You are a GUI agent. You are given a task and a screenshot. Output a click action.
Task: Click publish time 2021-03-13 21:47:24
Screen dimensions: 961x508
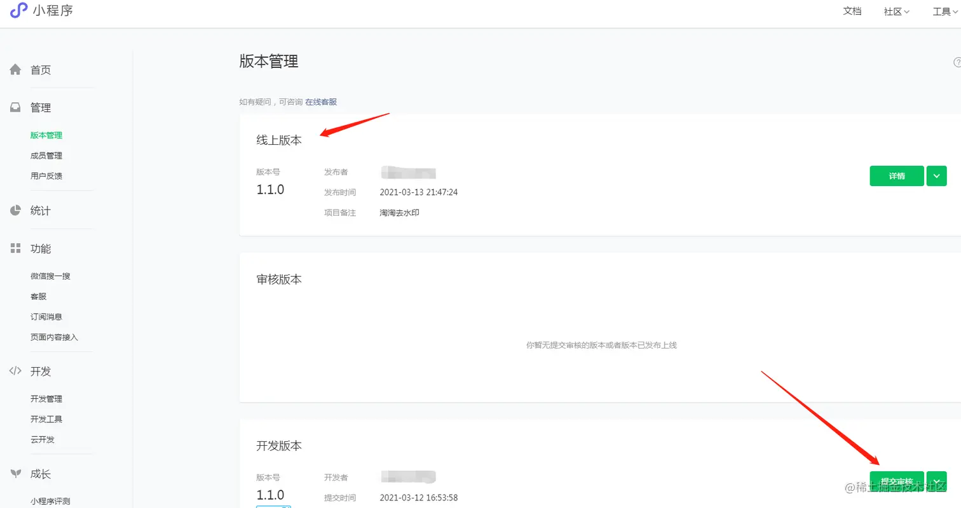tap(419, 192)
